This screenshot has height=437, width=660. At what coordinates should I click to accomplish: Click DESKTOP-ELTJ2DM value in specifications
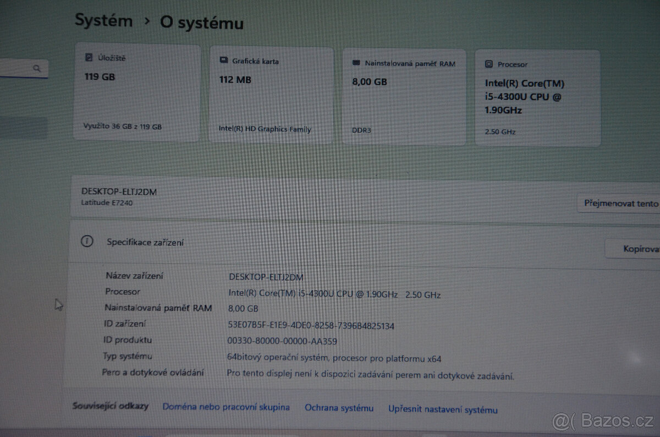267,276
